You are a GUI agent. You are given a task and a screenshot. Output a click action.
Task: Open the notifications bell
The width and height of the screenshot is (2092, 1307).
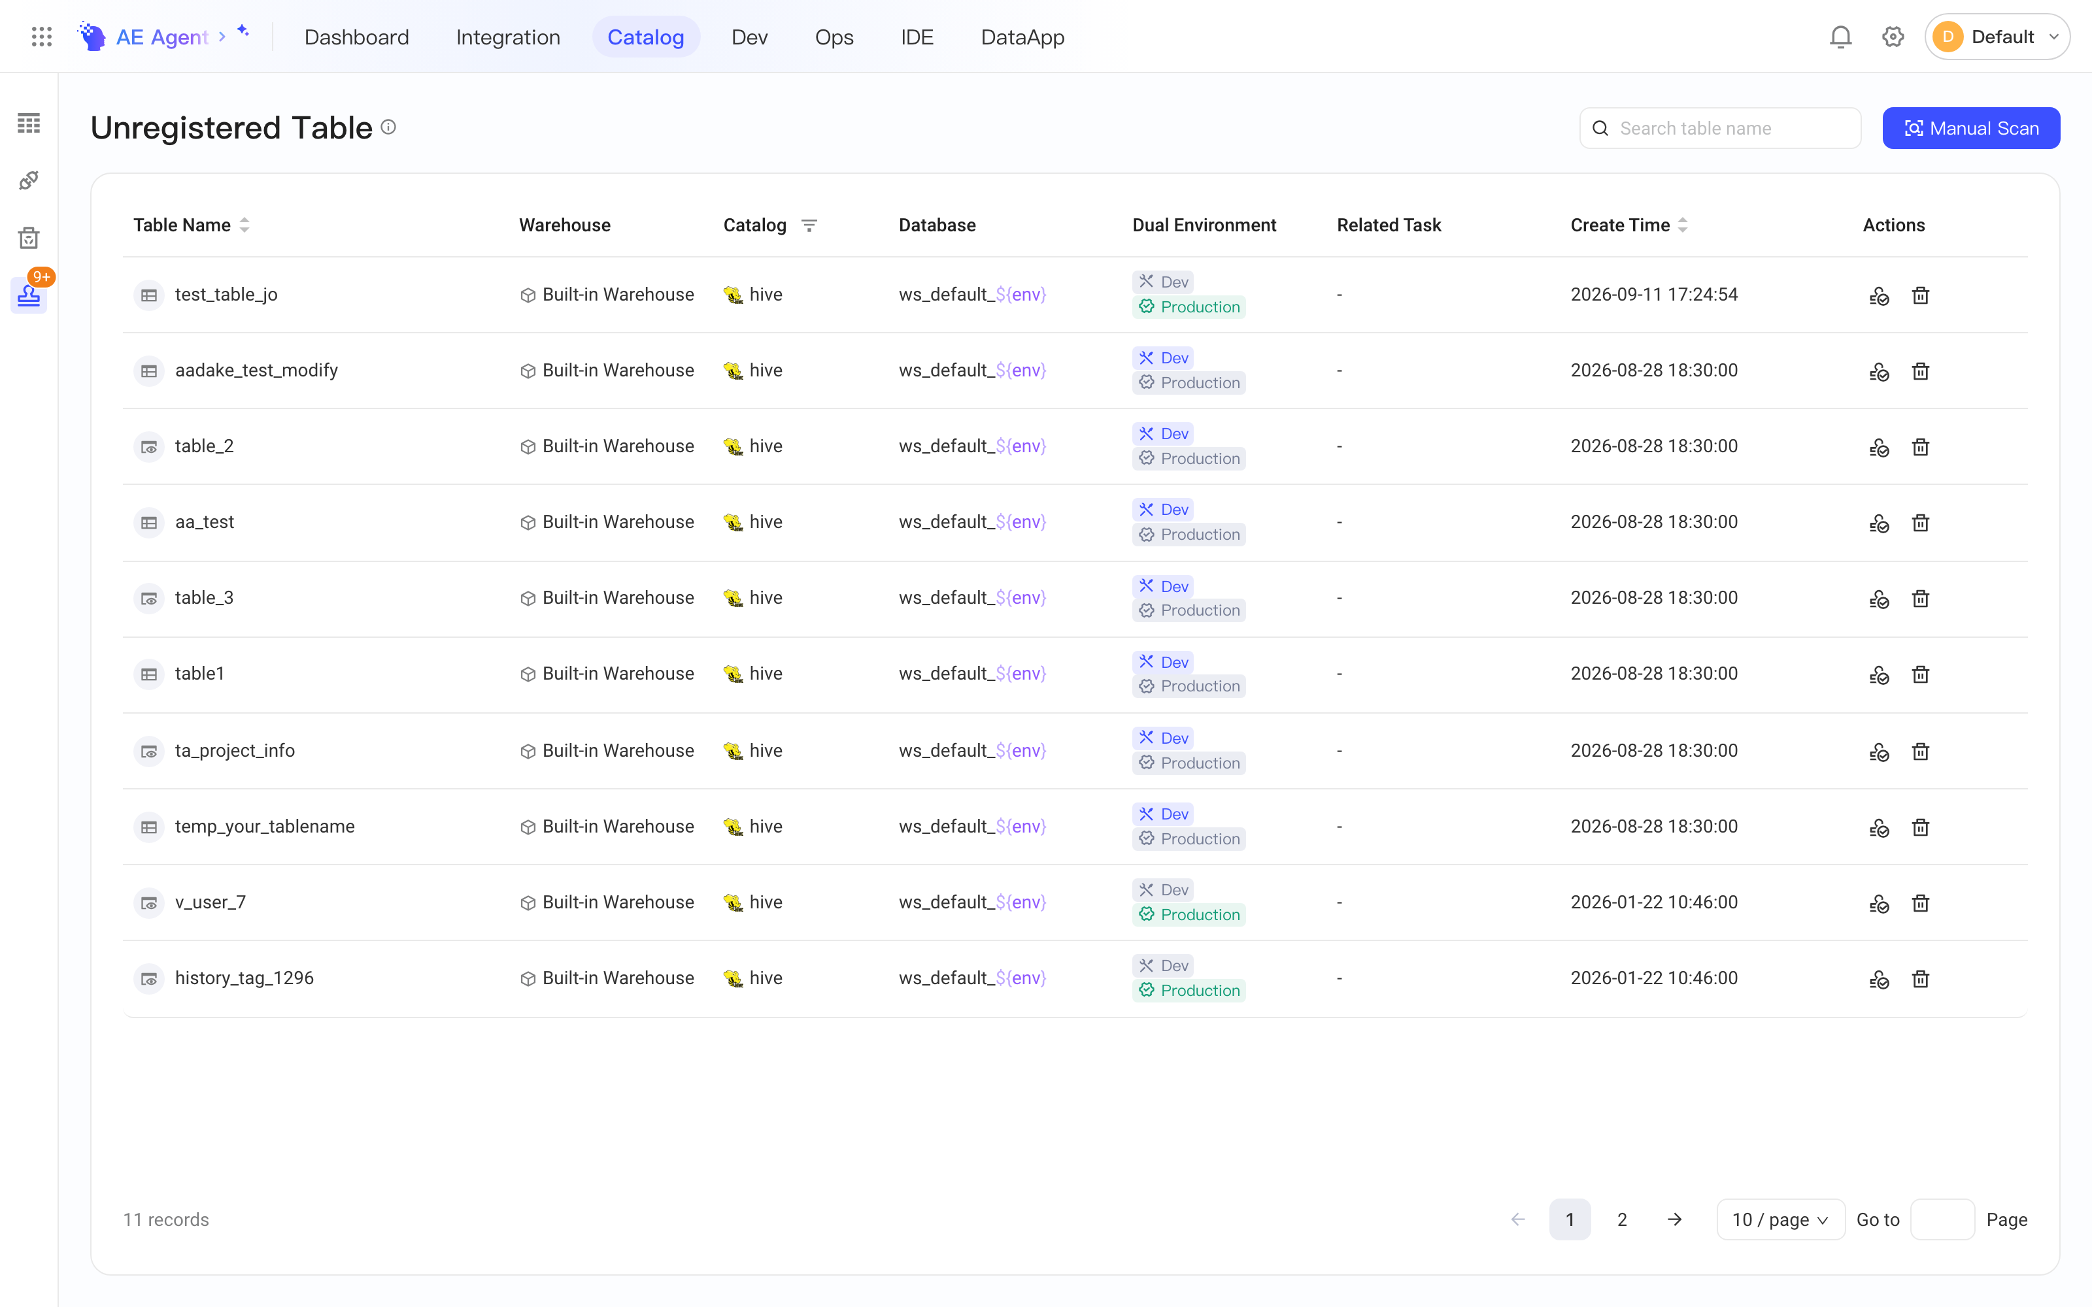(1840, 37)
